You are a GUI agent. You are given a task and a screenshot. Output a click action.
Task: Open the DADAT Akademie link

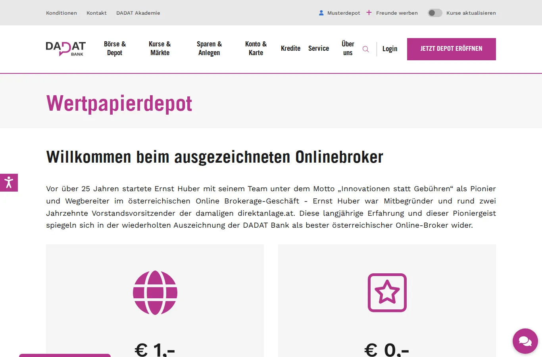[138, 13]
